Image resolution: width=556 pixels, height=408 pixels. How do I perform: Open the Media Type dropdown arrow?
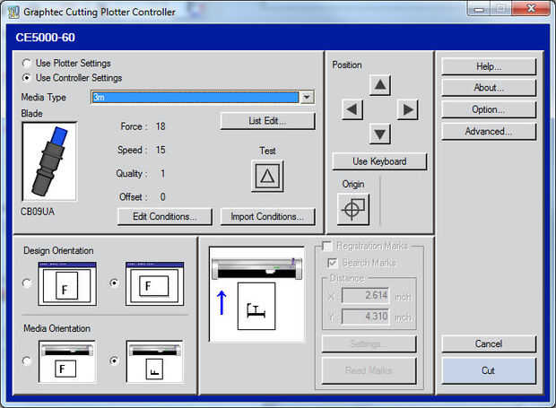[307, 97]
